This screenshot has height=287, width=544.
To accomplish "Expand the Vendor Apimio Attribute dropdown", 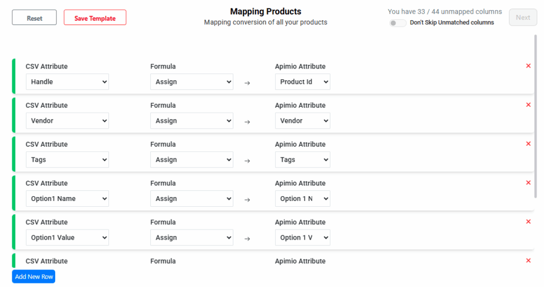I will (x=302, y=121).
